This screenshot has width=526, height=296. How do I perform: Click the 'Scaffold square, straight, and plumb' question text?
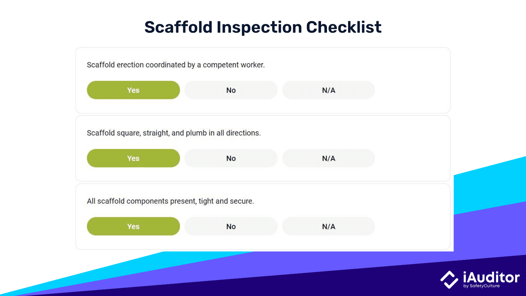tap(174, 133)
